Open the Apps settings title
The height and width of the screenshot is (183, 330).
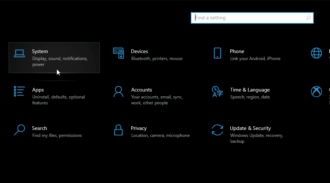point(38,90)
